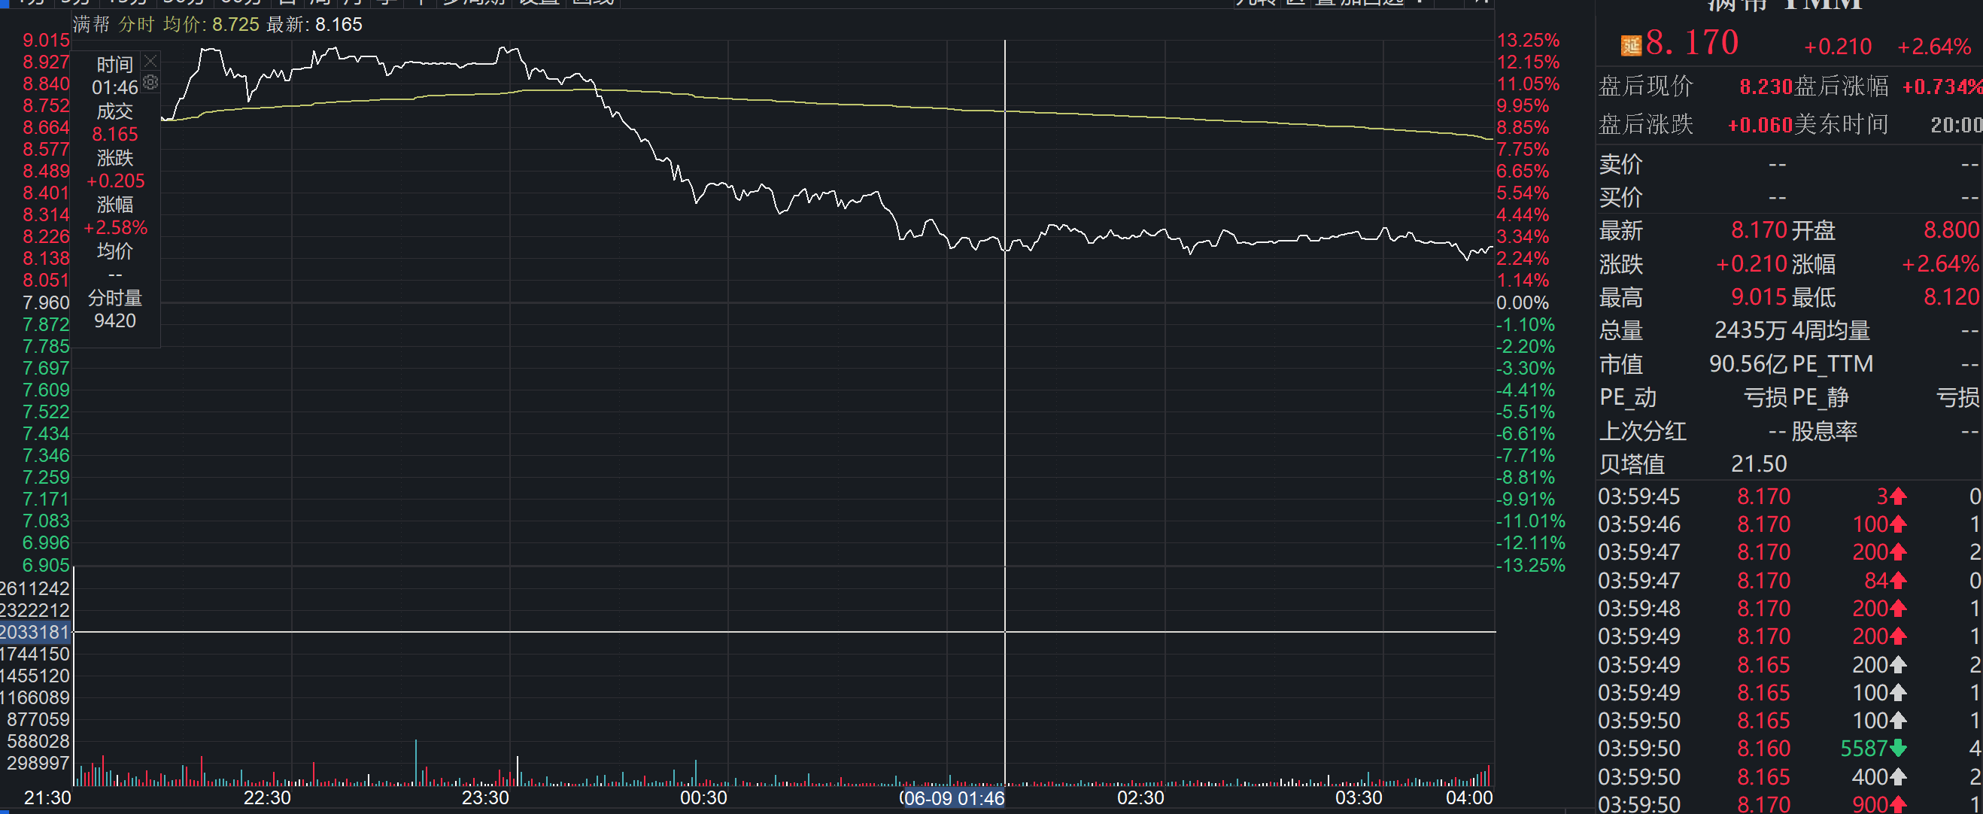Click white up arrow on 03:59:49 200 trade

coord(1897,664)
